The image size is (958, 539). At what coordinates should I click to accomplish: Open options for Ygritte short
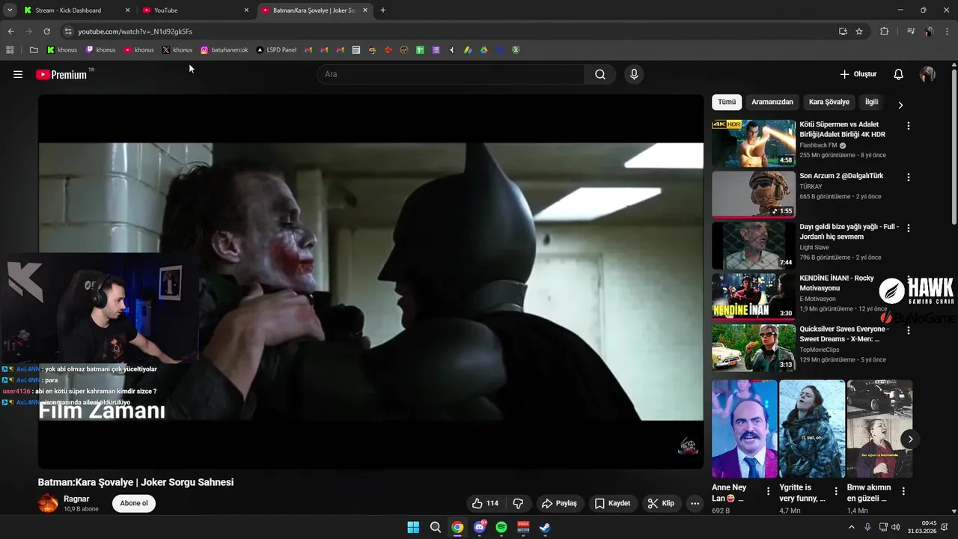coord(835,491)
